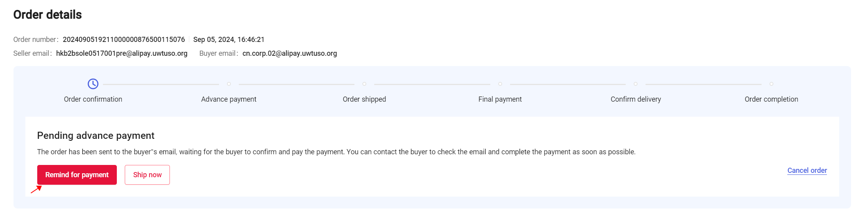Select the Confirm delivery step label

tap(636, 99)
